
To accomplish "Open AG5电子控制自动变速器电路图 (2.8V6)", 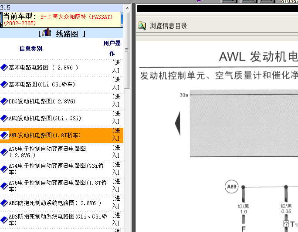I will pos(47,152).
